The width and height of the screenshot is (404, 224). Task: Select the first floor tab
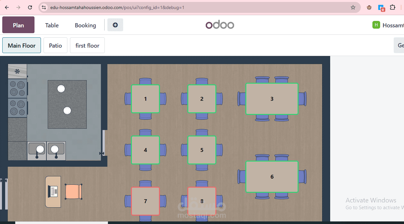coord(87,45)
